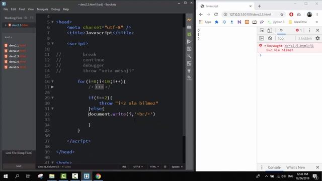Reload the Chrome page
Screen dimensions: 322x181
pos(216,15)
